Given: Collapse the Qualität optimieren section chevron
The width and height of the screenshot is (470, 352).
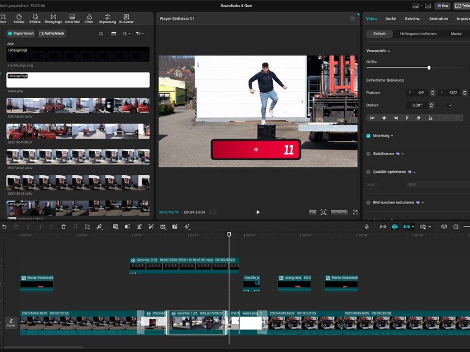Looking at the screenshot, I should [x=414, y=172].
